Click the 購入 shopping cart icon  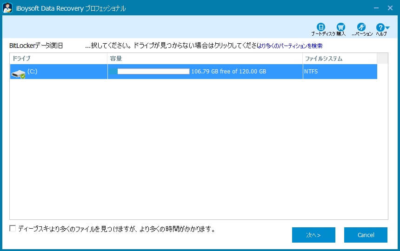341,27
